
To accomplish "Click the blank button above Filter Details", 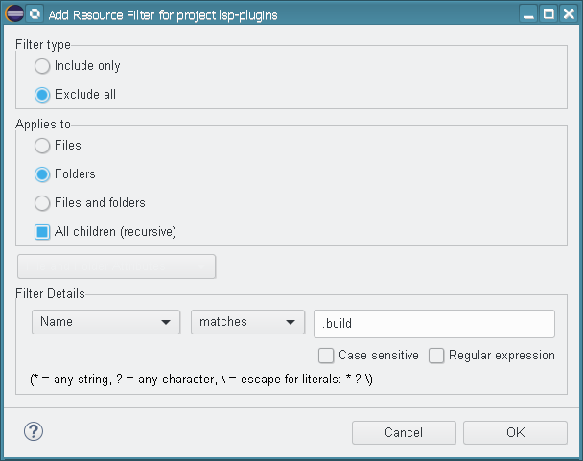I will [116, 266].
